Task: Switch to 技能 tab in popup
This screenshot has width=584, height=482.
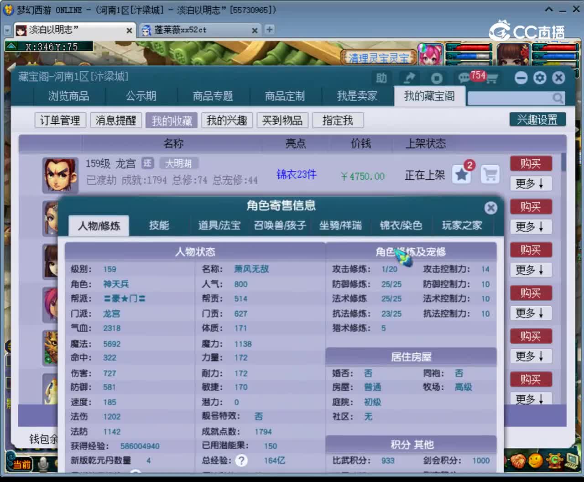Action: click(159, 225)
